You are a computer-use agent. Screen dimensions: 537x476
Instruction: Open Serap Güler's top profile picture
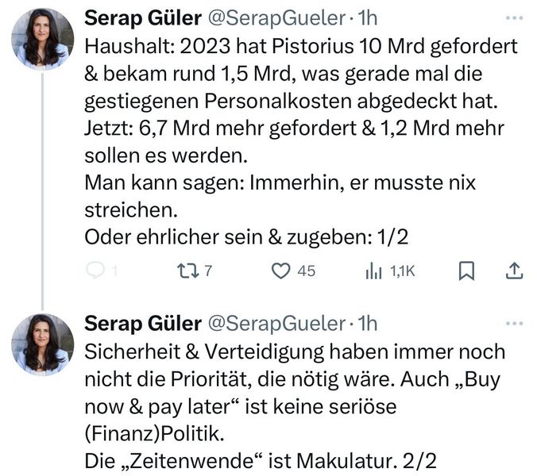click(x=42, y=40)
